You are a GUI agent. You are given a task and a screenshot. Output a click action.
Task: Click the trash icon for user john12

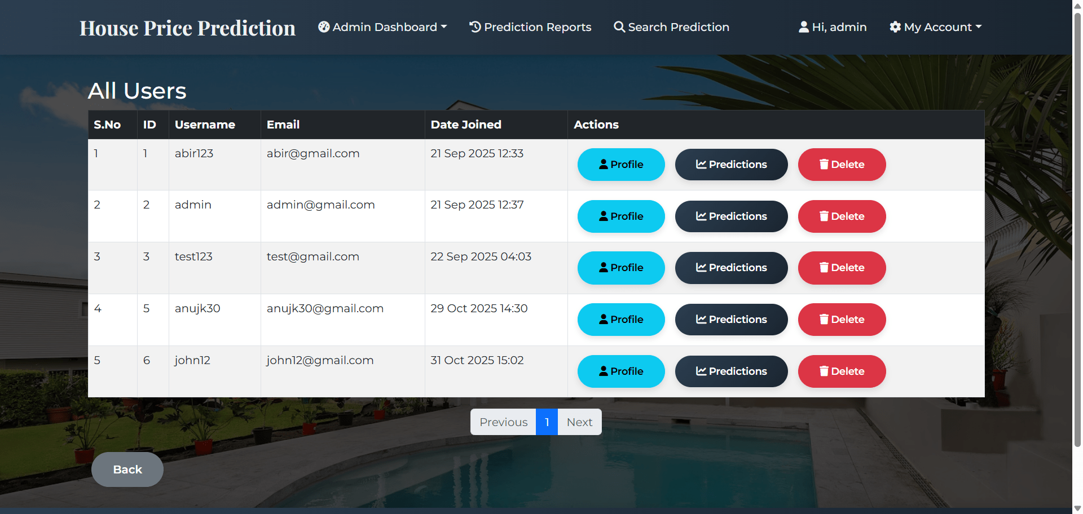point(824,371)
